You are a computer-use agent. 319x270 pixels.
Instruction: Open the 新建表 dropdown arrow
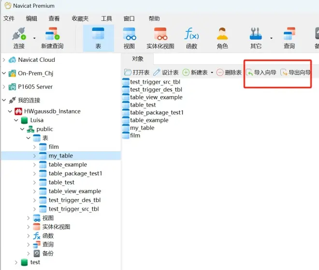[212, 72]
